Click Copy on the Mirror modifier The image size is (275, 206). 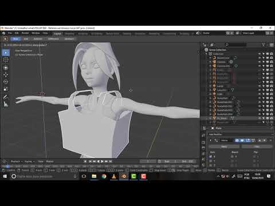tap(257, 146)
